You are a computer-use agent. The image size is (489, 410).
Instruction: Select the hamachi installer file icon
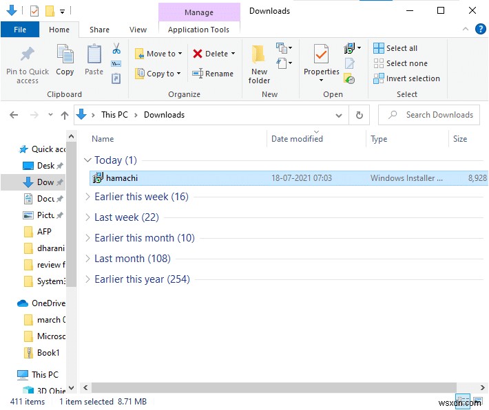click(98, 178)
